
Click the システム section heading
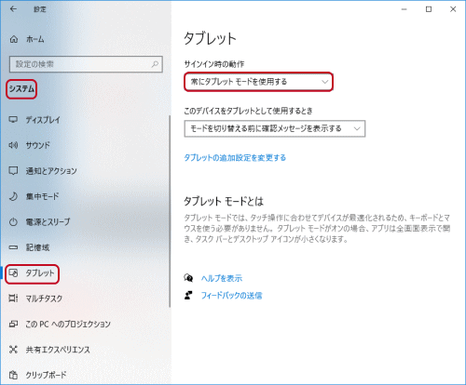coord(21,89)
